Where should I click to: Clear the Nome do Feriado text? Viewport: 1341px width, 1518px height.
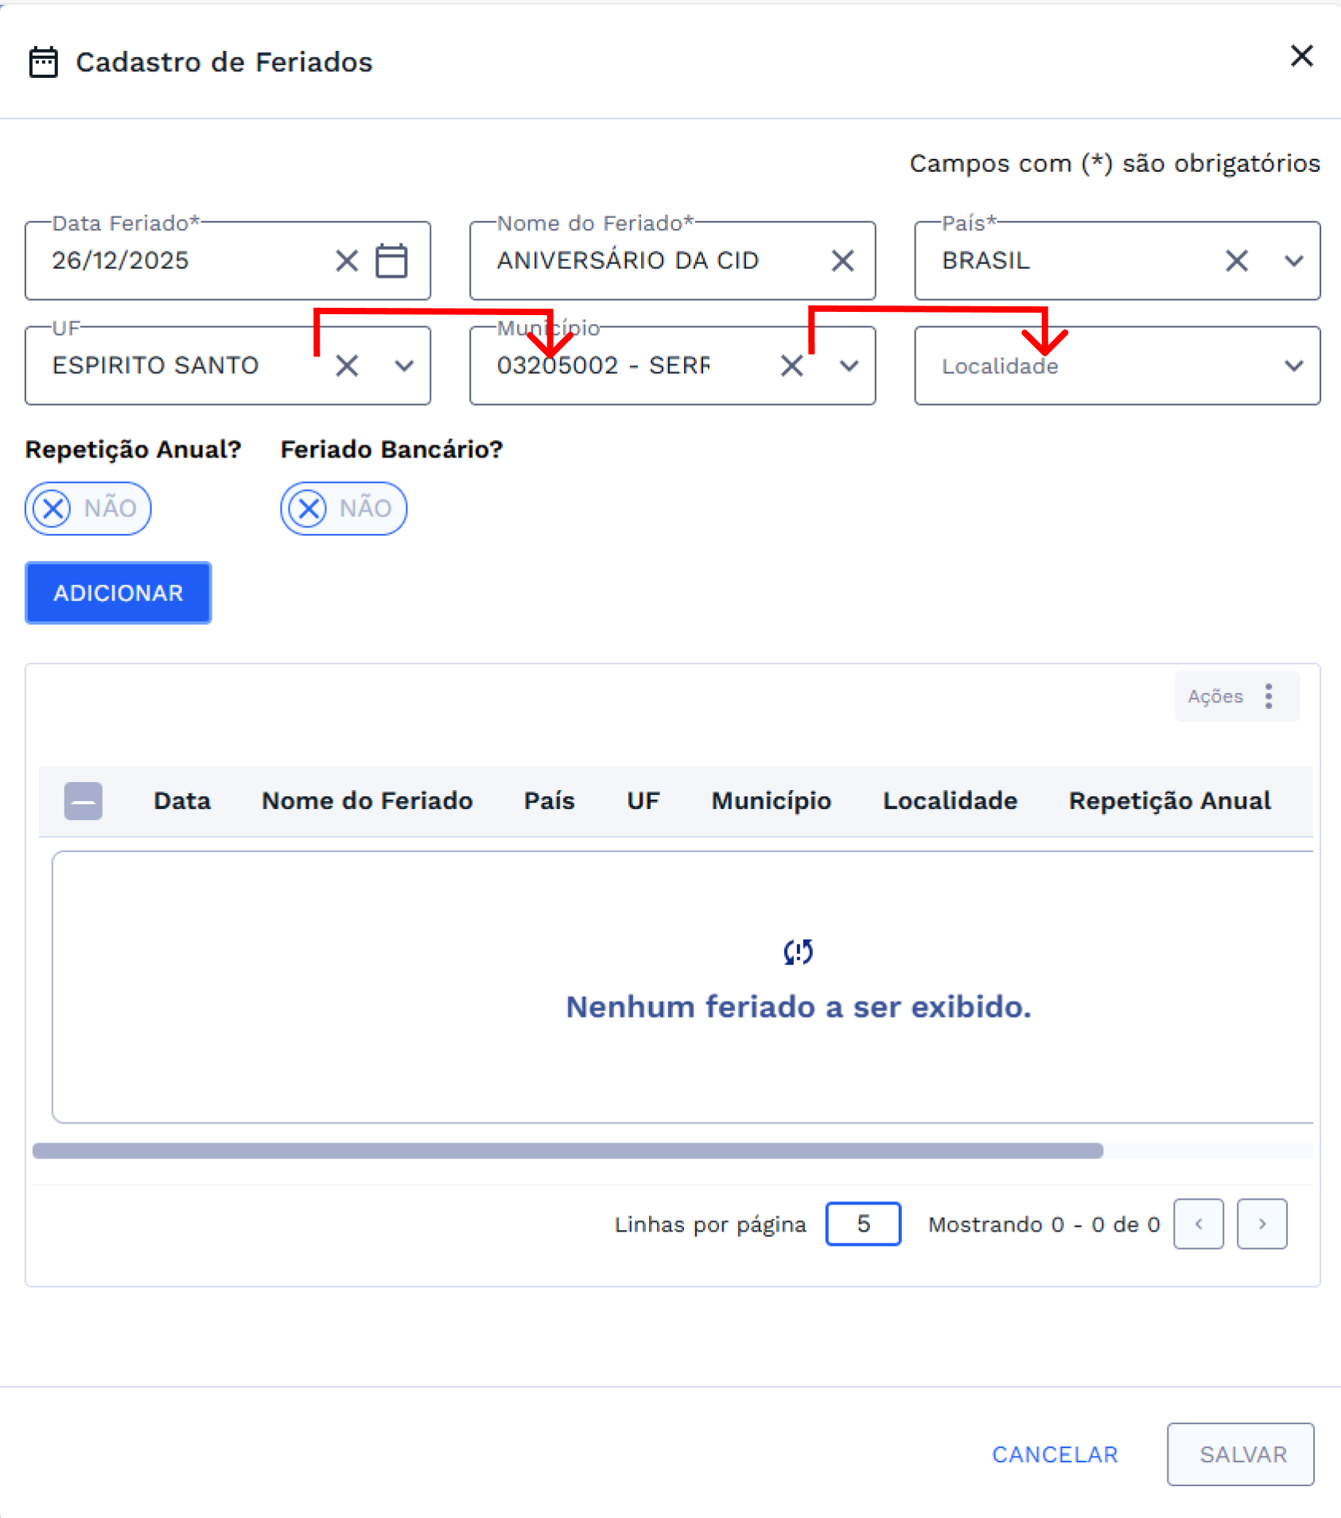pos(842,261)
